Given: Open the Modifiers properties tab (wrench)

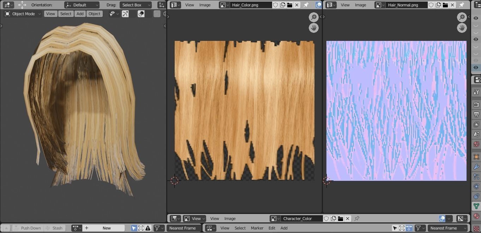Looking at the screenshot, I should pyautogui.click(x=476, y=167).
